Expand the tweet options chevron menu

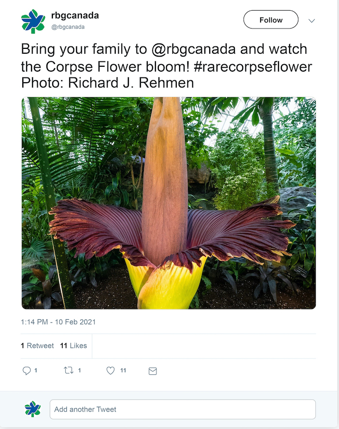312,21
